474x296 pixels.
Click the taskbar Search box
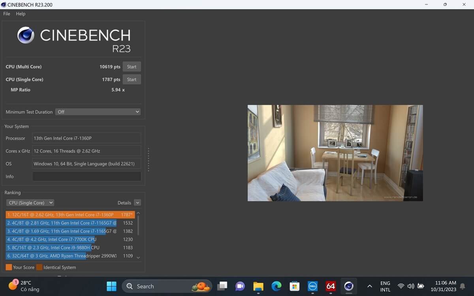click(167, 286)
